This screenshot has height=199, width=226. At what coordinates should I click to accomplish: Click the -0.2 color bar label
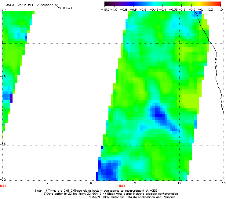point(192,10)
